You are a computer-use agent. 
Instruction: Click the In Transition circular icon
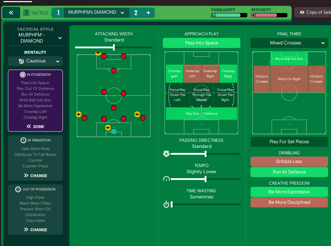[x=23, y=140]
